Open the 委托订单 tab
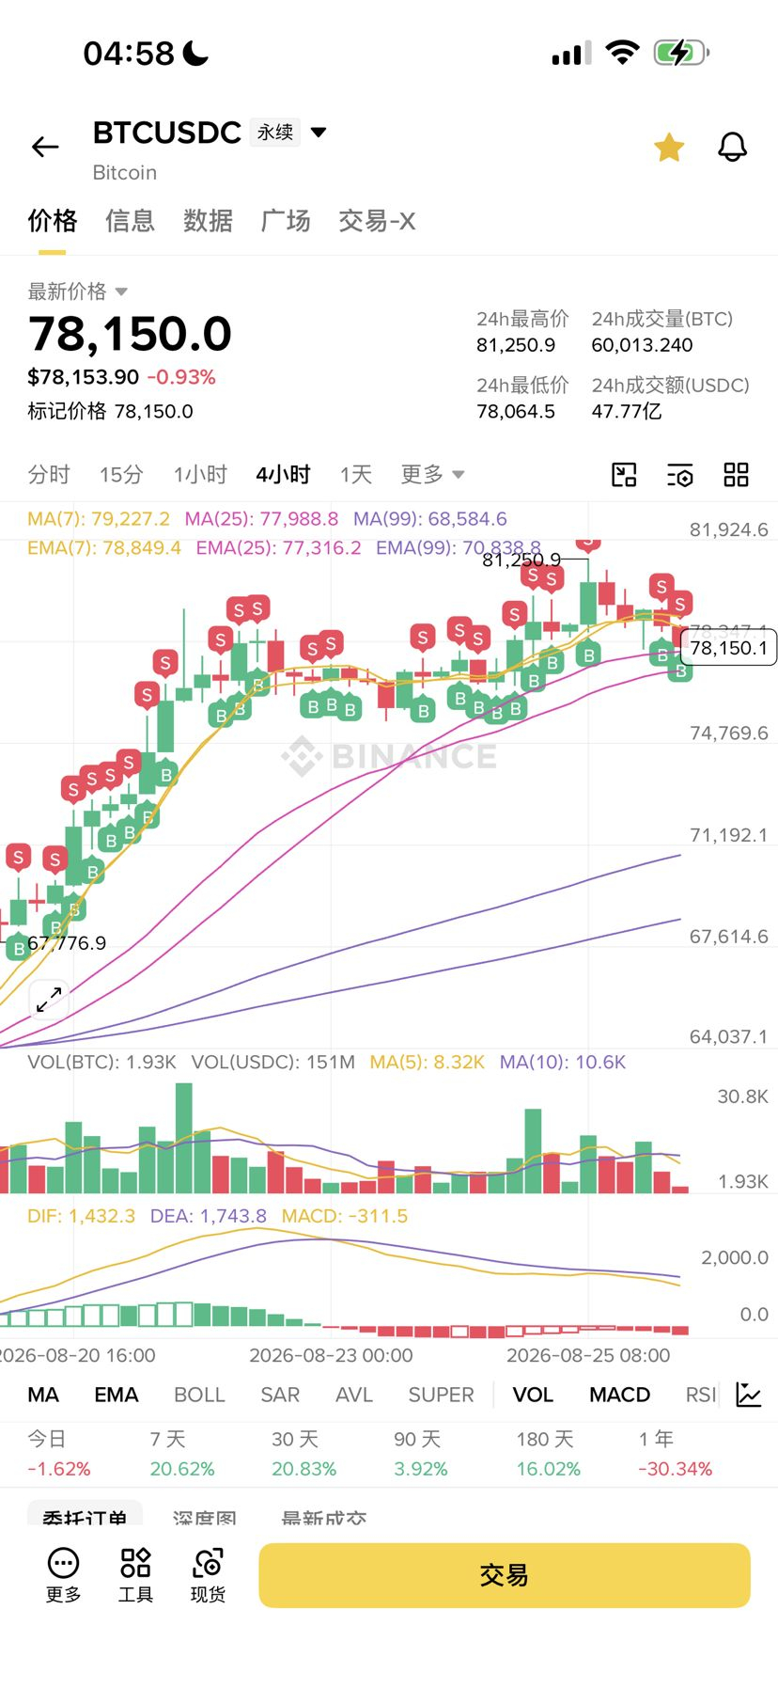Viewport: 778px width, 1688px height. point(85,1516)
